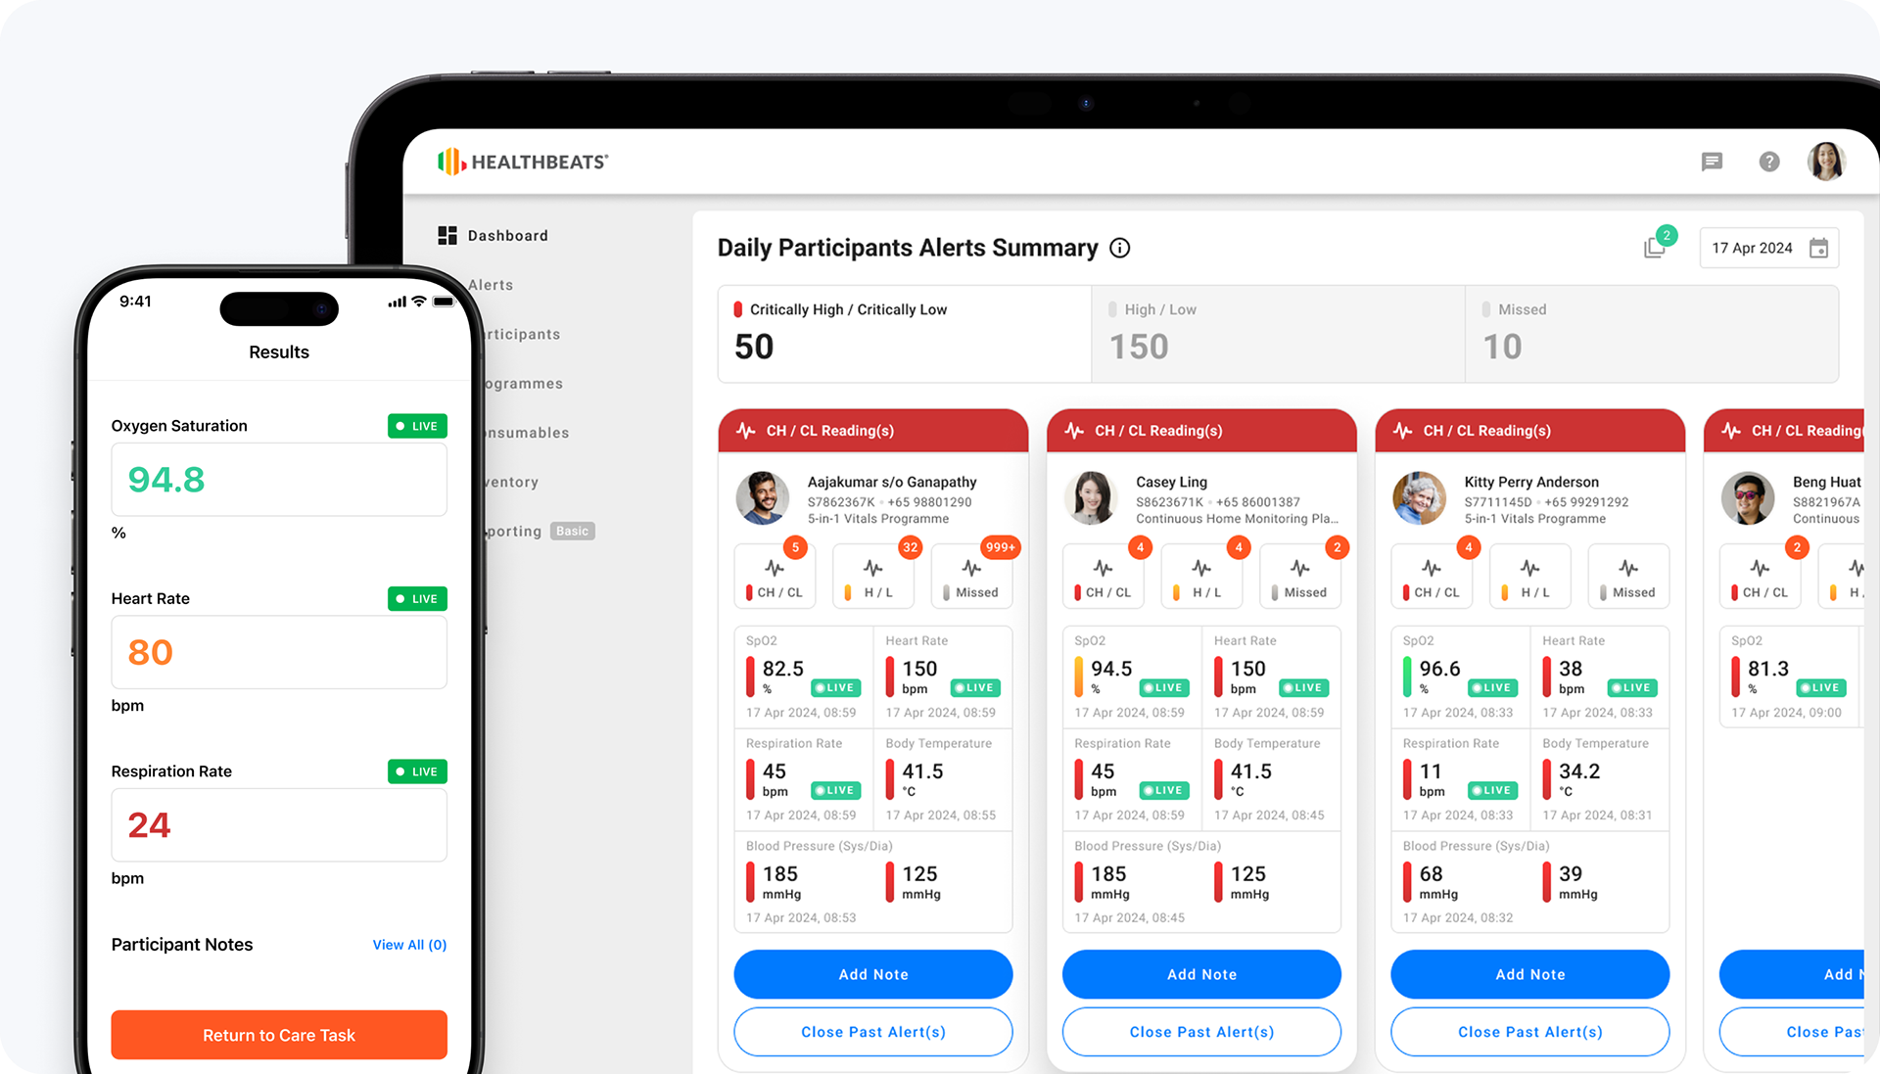Screen dimensions: 1880x1074
Task: Click the calendar icon in date field
Action: [1818, 249]
